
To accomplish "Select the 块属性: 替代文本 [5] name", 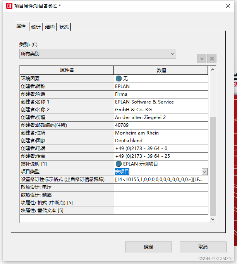I will (67, 211).
